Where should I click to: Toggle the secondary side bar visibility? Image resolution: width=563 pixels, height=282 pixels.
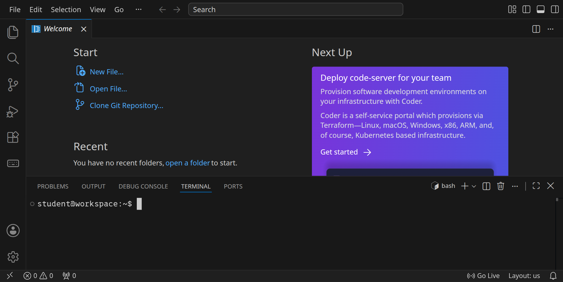click(555, 9)
